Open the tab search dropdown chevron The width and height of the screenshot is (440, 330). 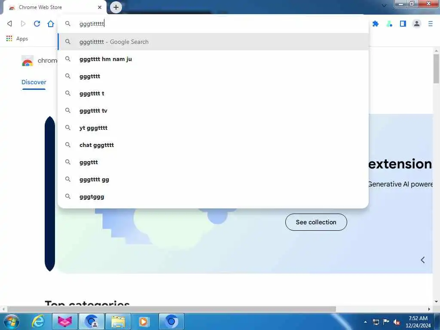click(384, 5)
